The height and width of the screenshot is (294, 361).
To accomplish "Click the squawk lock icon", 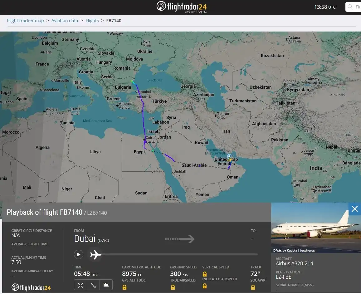I will tap(253, 287).
